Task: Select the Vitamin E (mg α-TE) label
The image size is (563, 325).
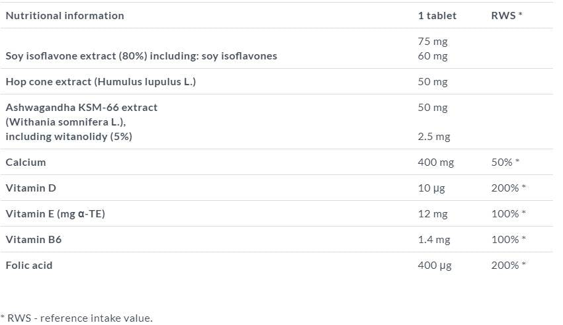Action: [x=56, y=214]
